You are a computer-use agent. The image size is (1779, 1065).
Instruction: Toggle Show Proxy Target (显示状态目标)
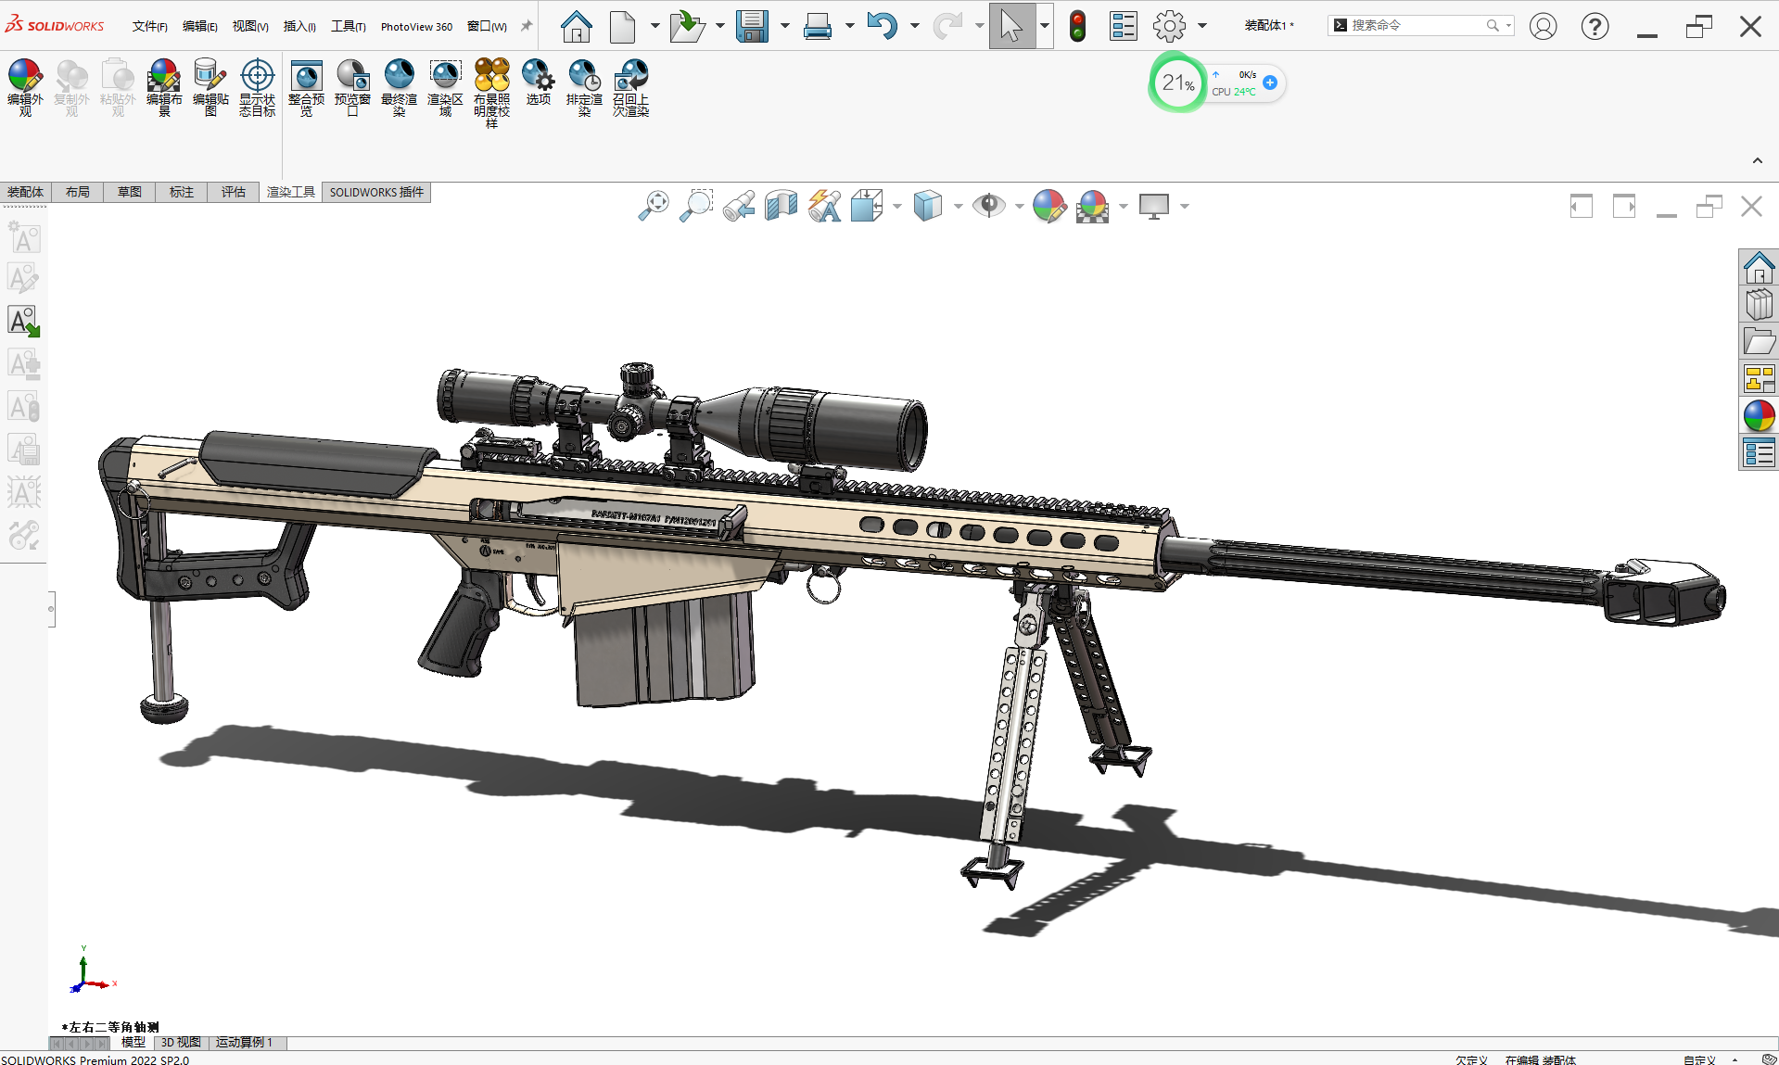(x=257, y=87)
